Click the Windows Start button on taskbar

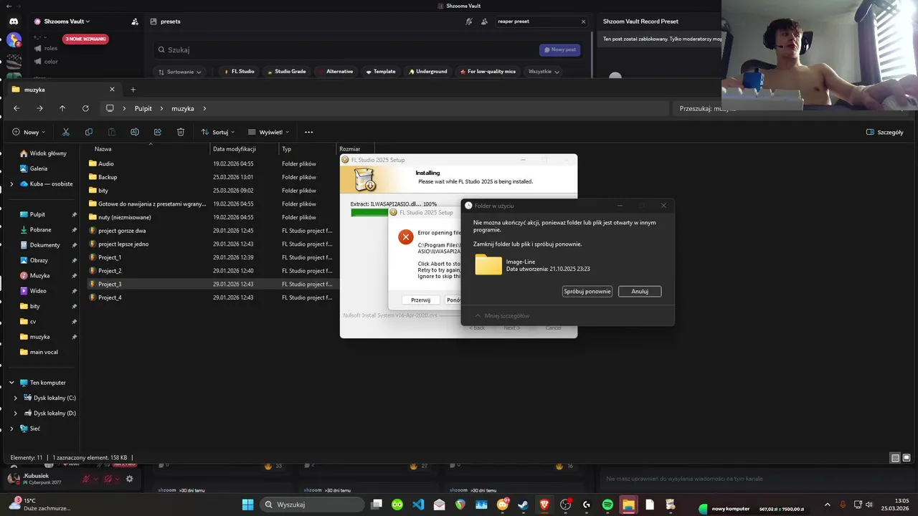point(247,505)
